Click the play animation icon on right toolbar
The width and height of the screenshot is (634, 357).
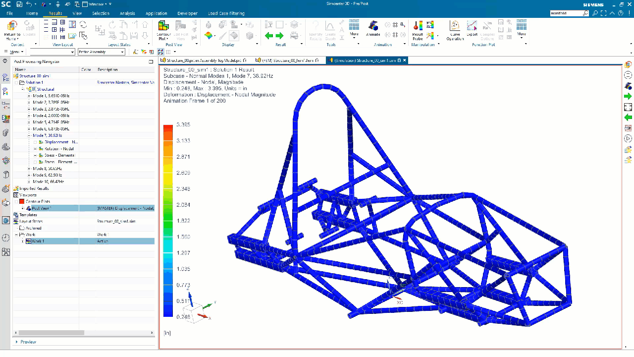pos(628,139)
